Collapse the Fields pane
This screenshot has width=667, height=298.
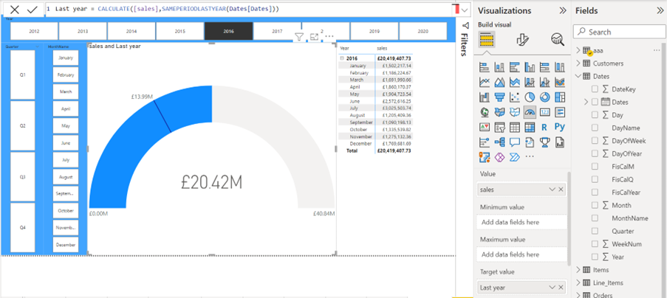coord(660,10)
